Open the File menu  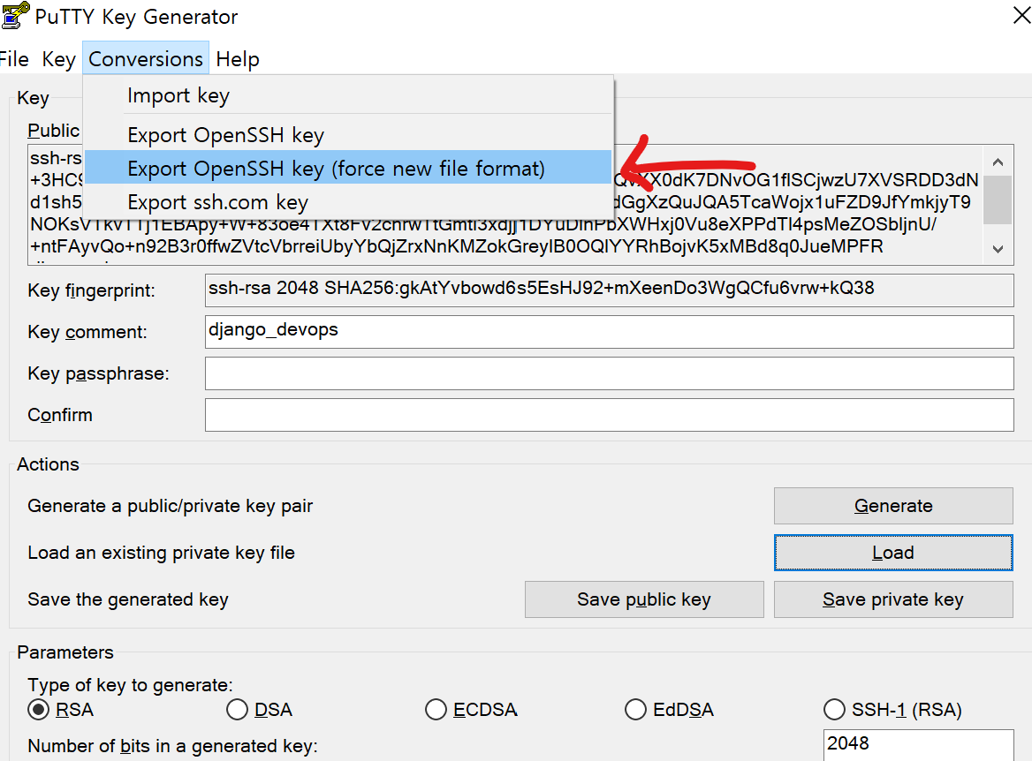coord(14,59)
